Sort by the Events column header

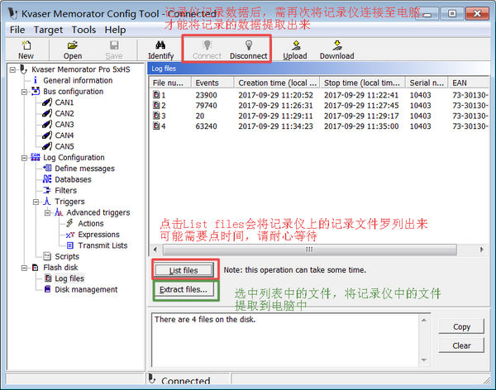[x=212, y=83]
